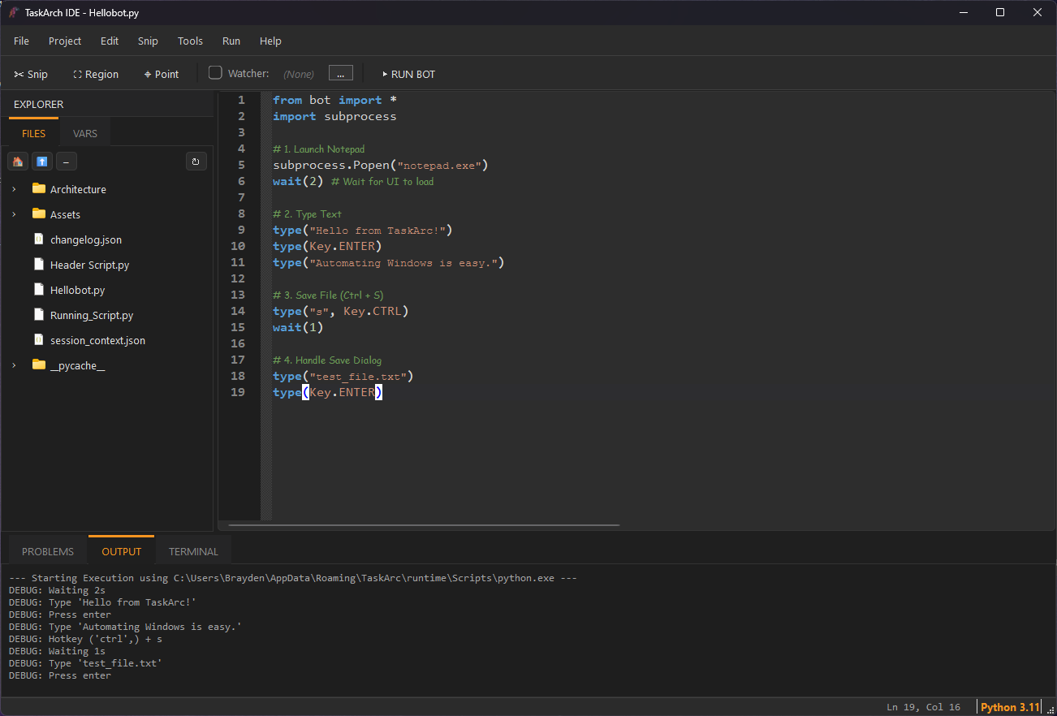Click line number 5 in gutter
This screenshot has width=1057, height=716.
coord(241,165)
